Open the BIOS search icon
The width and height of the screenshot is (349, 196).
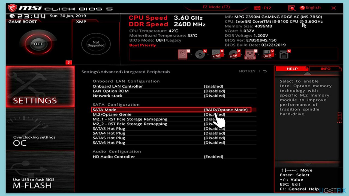[x=291, y=8]
